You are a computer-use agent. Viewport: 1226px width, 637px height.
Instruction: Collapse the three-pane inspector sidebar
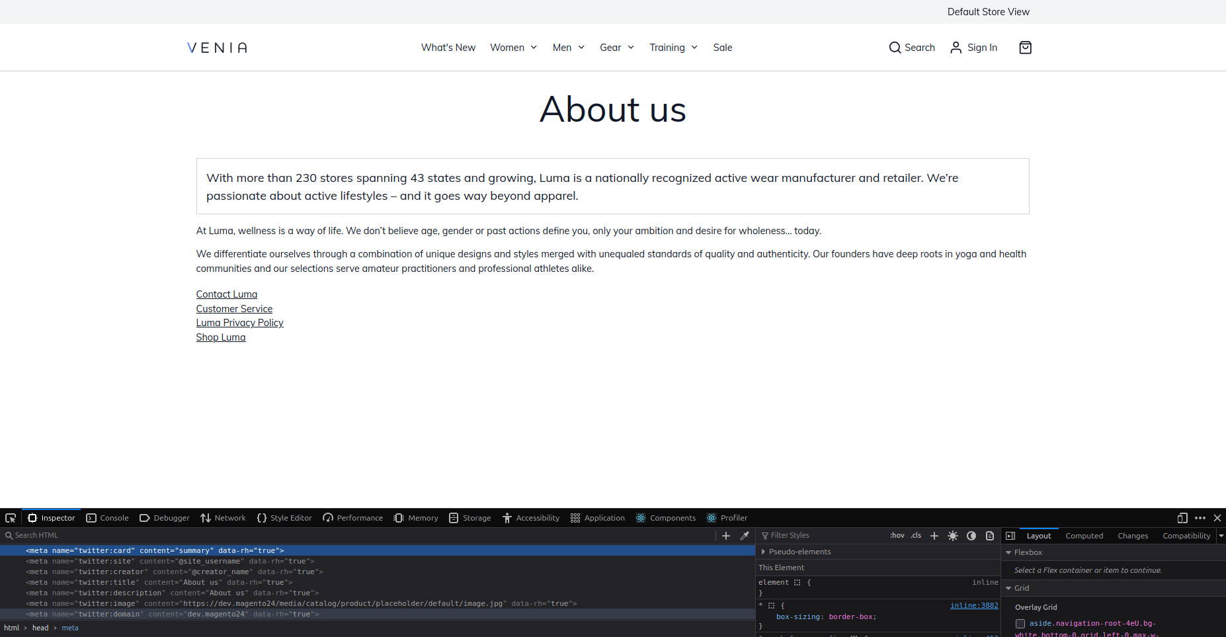[x=1010, y=536]
